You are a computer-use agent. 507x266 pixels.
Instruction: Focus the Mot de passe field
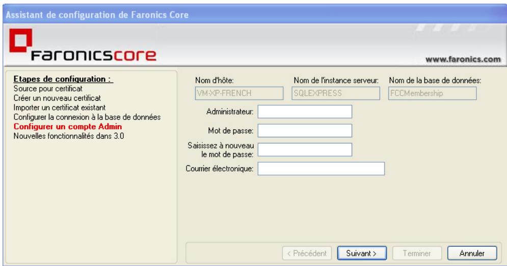(305, 131)
